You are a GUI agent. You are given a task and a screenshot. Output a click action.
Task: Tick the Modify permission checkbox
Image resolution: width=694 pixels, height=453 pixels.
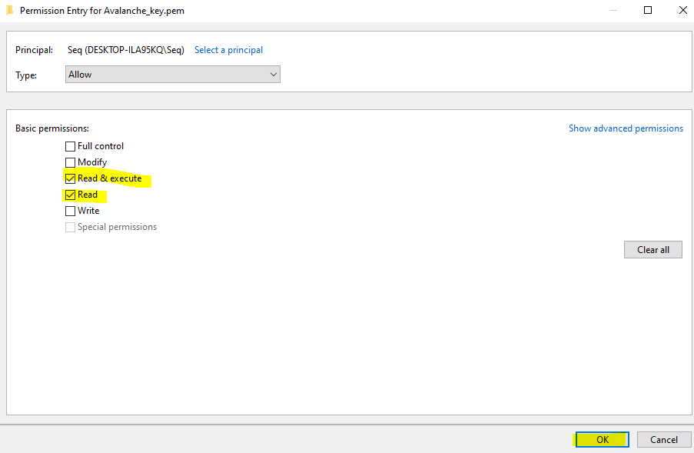tap(71, 162)
